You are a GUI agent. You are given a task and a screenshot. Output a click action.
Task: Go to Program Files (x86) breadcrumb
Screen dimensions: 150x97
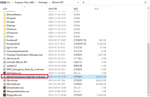24,2
